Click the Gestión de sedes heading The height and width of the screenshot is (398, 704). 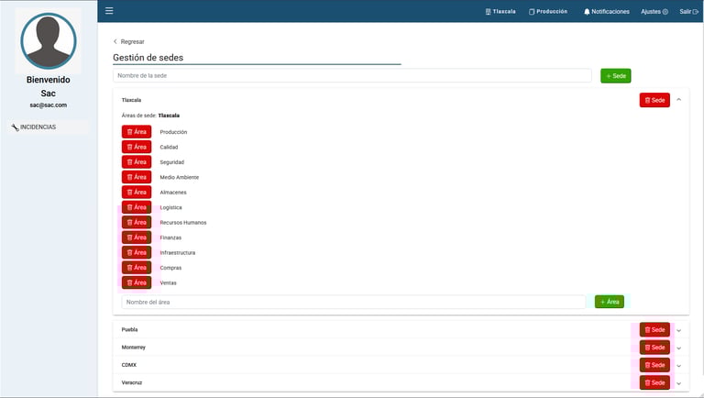pos(148,58)
